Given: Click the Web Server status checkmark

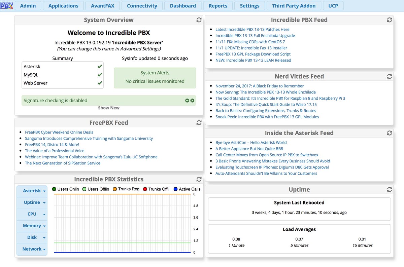Looking at the screenshot, I should tap(100, 83).
